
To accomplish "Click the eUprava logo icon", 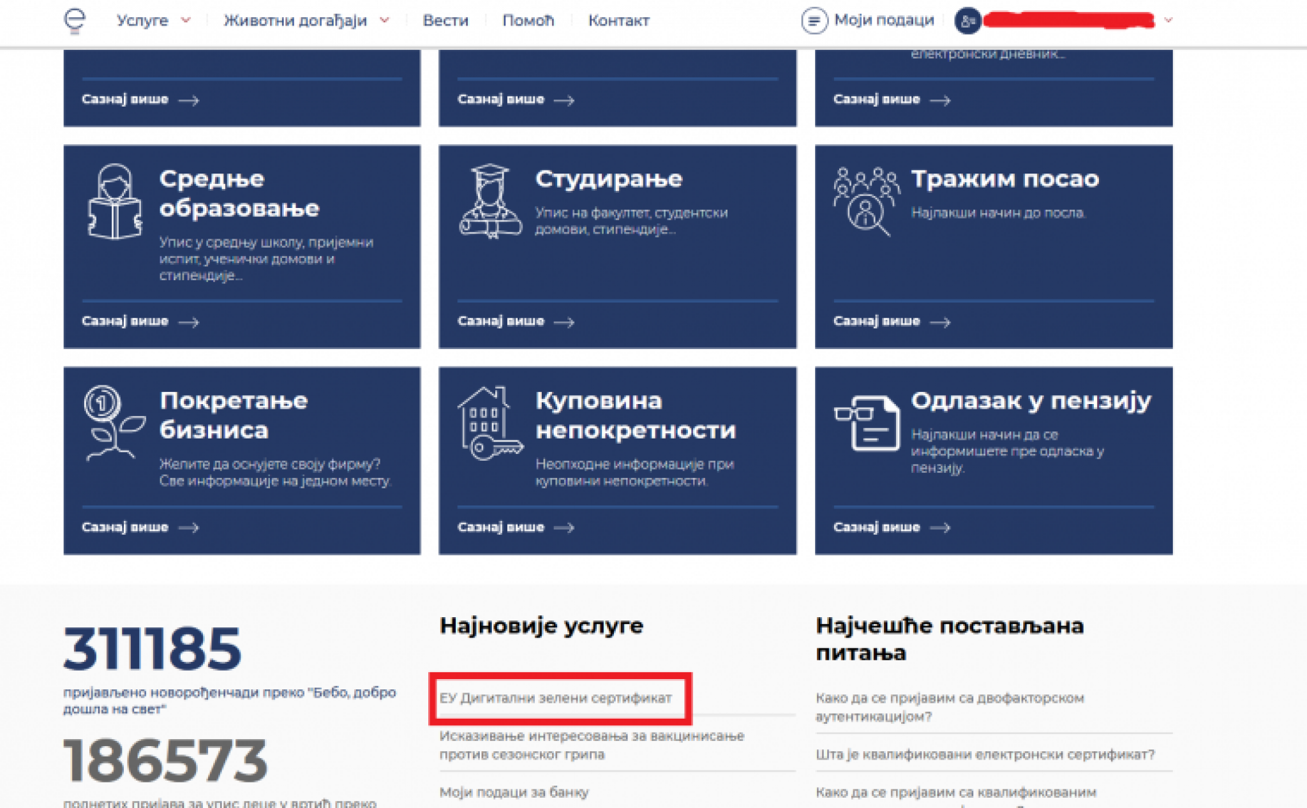I will (x=75, y=20).
